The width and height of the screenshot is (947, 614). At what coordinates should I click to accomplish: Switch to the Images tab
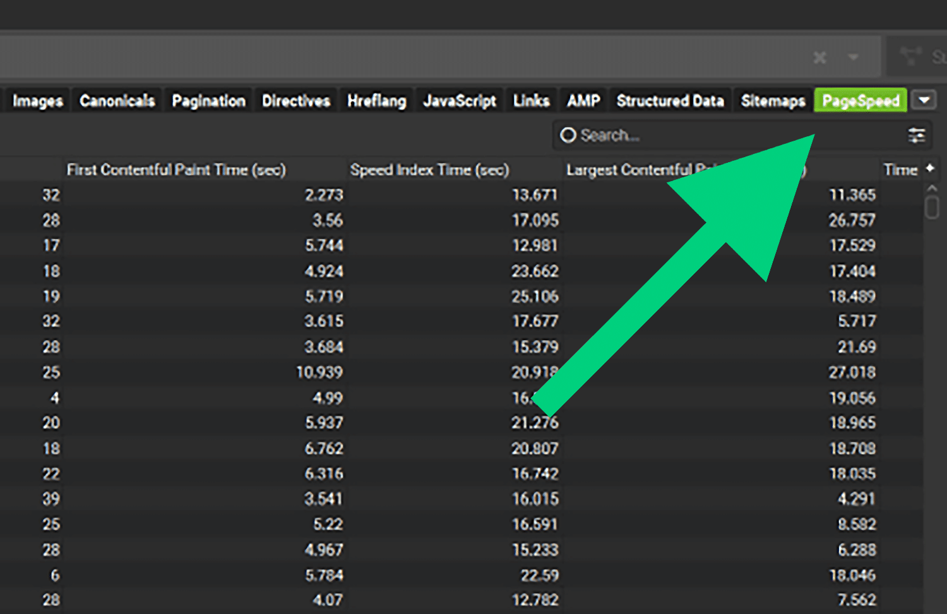(x=38, y=101)
